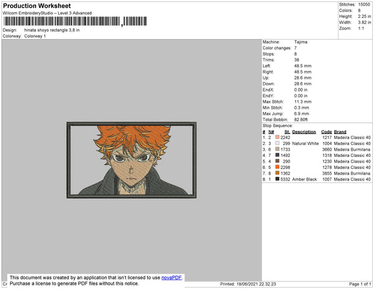Image resolution: width=374 pixels, height=289 pixels.
Task: Click the Stitches value '15050'
Action: point(364,4)
